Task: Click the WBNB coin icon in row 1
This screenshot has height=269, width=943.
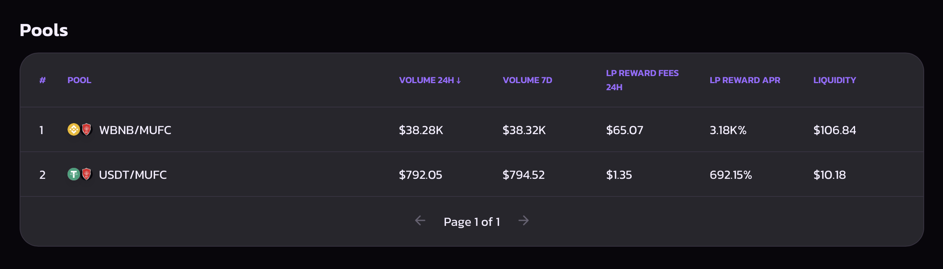Action: click(73, 129)
